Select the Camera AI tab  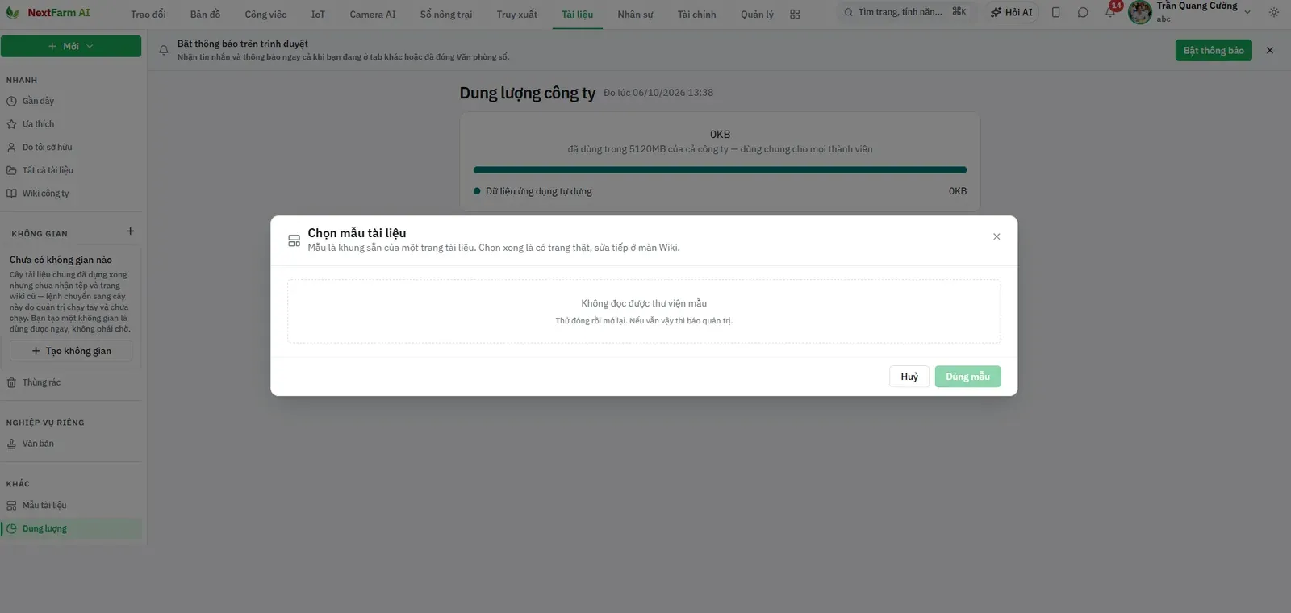coord(373,15)
